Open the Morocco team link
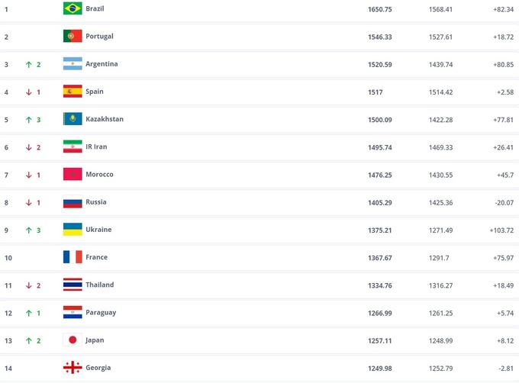519x383 pixels. (x=99, y=174)
